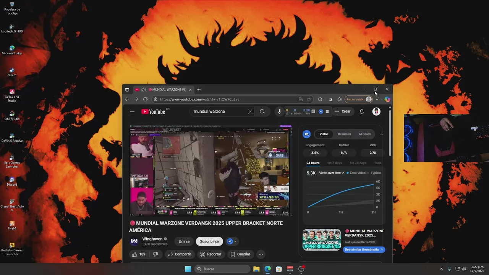Select the Microsoft Edge desktop shortcut

coord(12,50)
